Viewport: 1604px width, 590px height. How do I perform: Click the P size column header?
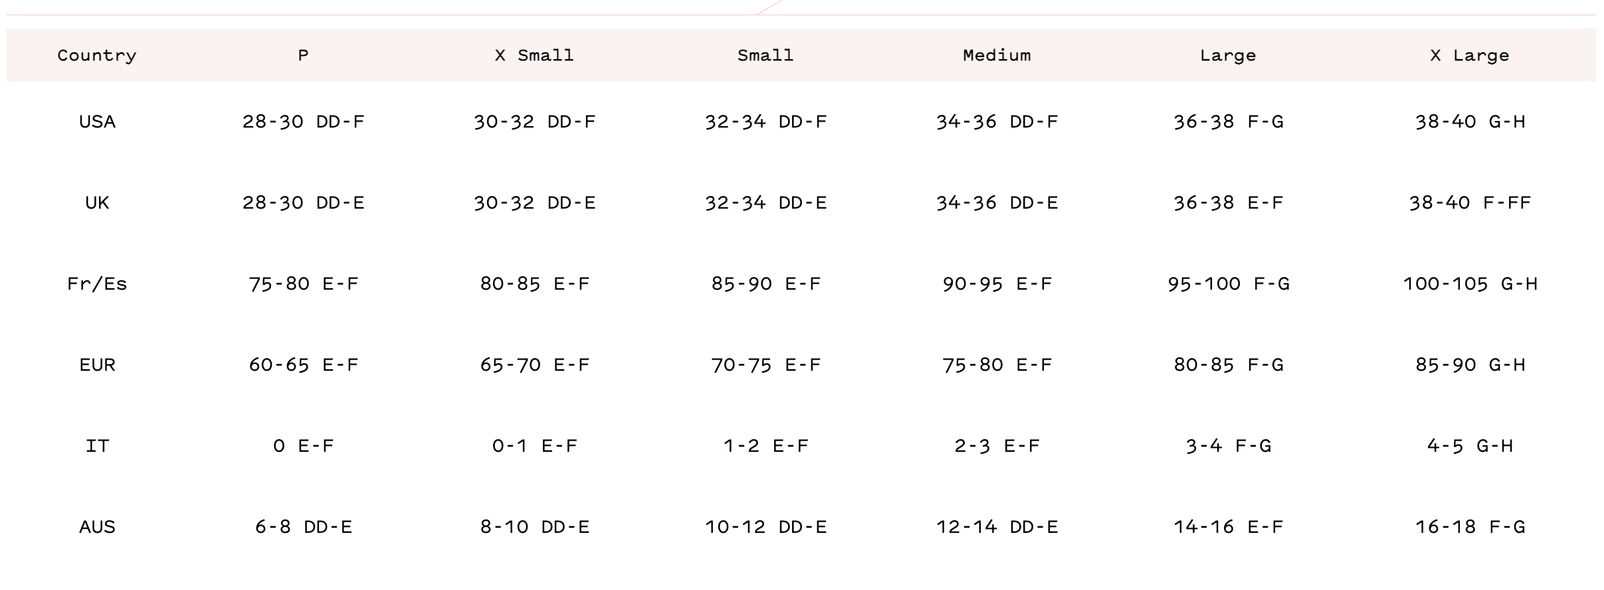click(x=303, y=55)
